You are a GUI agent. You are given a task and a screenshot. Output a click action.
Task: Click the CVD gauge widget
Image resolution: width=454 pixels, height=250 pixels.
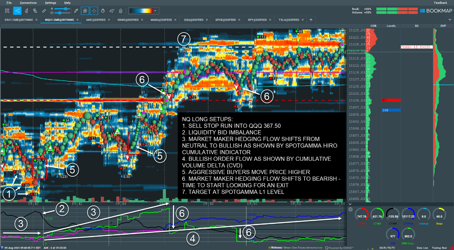[x=393, y=236]
